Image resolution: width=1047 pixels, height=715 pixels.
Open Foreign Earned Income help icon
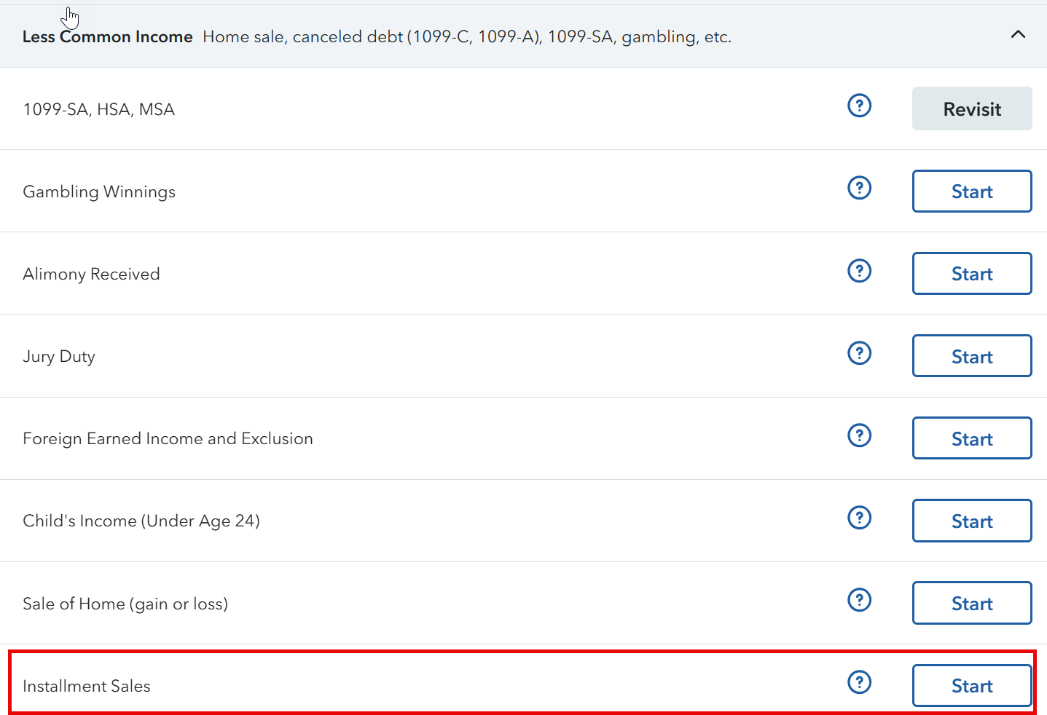[859, 436]
